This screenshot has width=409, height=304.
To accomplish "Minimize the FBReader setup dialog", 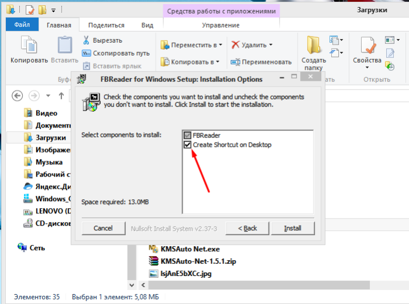I will [281, 77].
